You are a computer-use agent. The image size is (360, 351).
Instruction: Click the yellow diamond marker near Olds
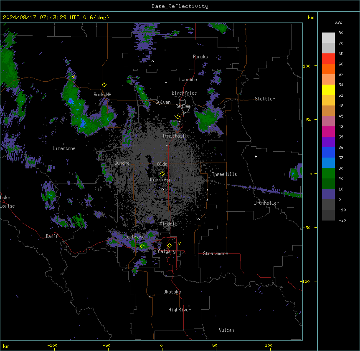click(162, 173)
